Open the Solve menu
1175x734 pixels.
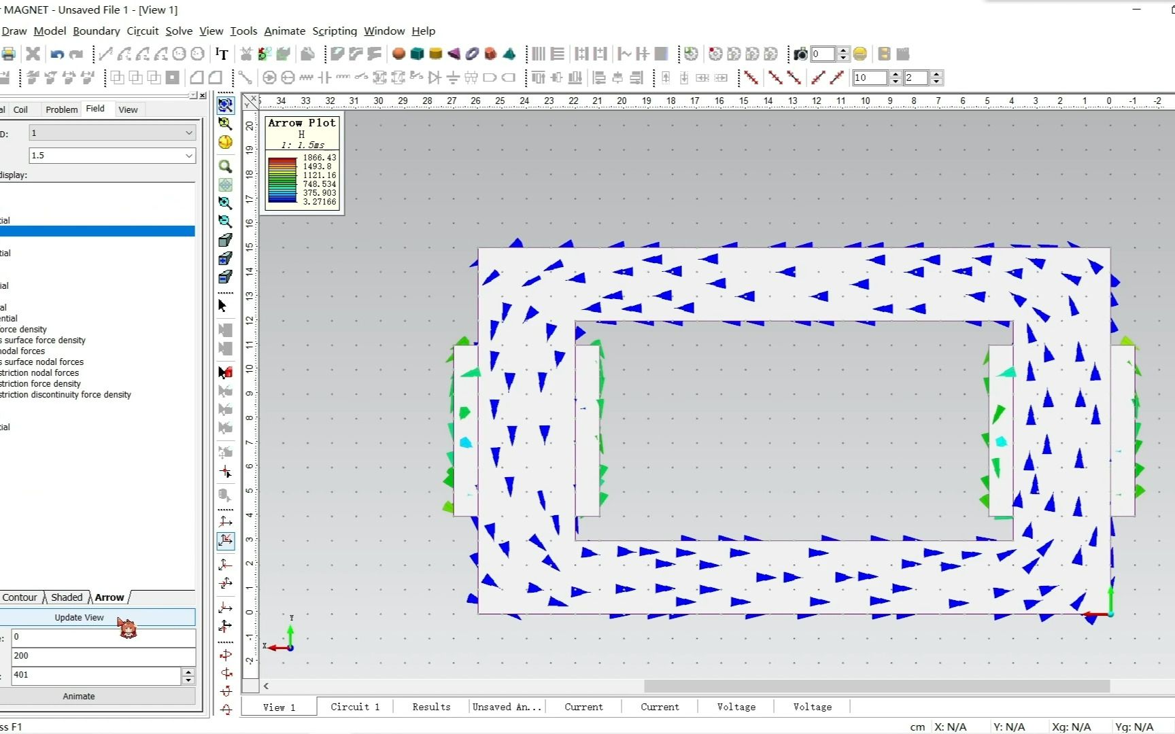click(179, 31)
